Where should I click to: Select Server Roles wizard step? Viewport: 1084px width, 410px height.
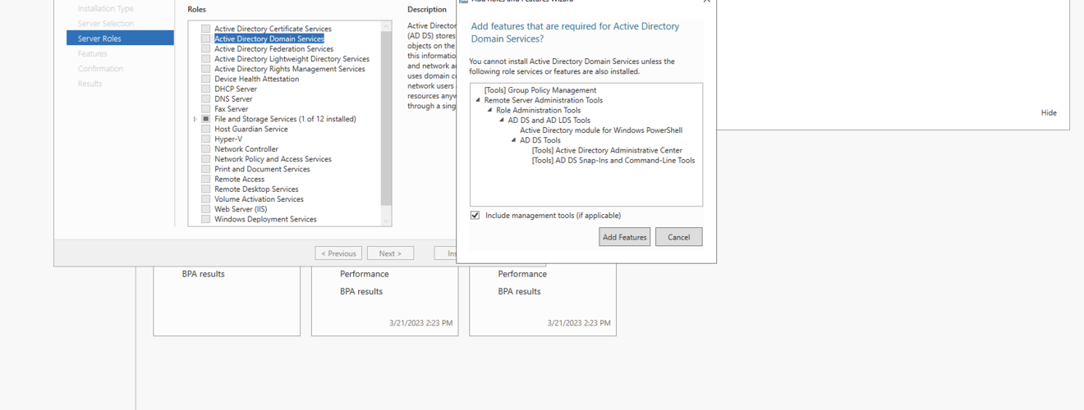120,39
